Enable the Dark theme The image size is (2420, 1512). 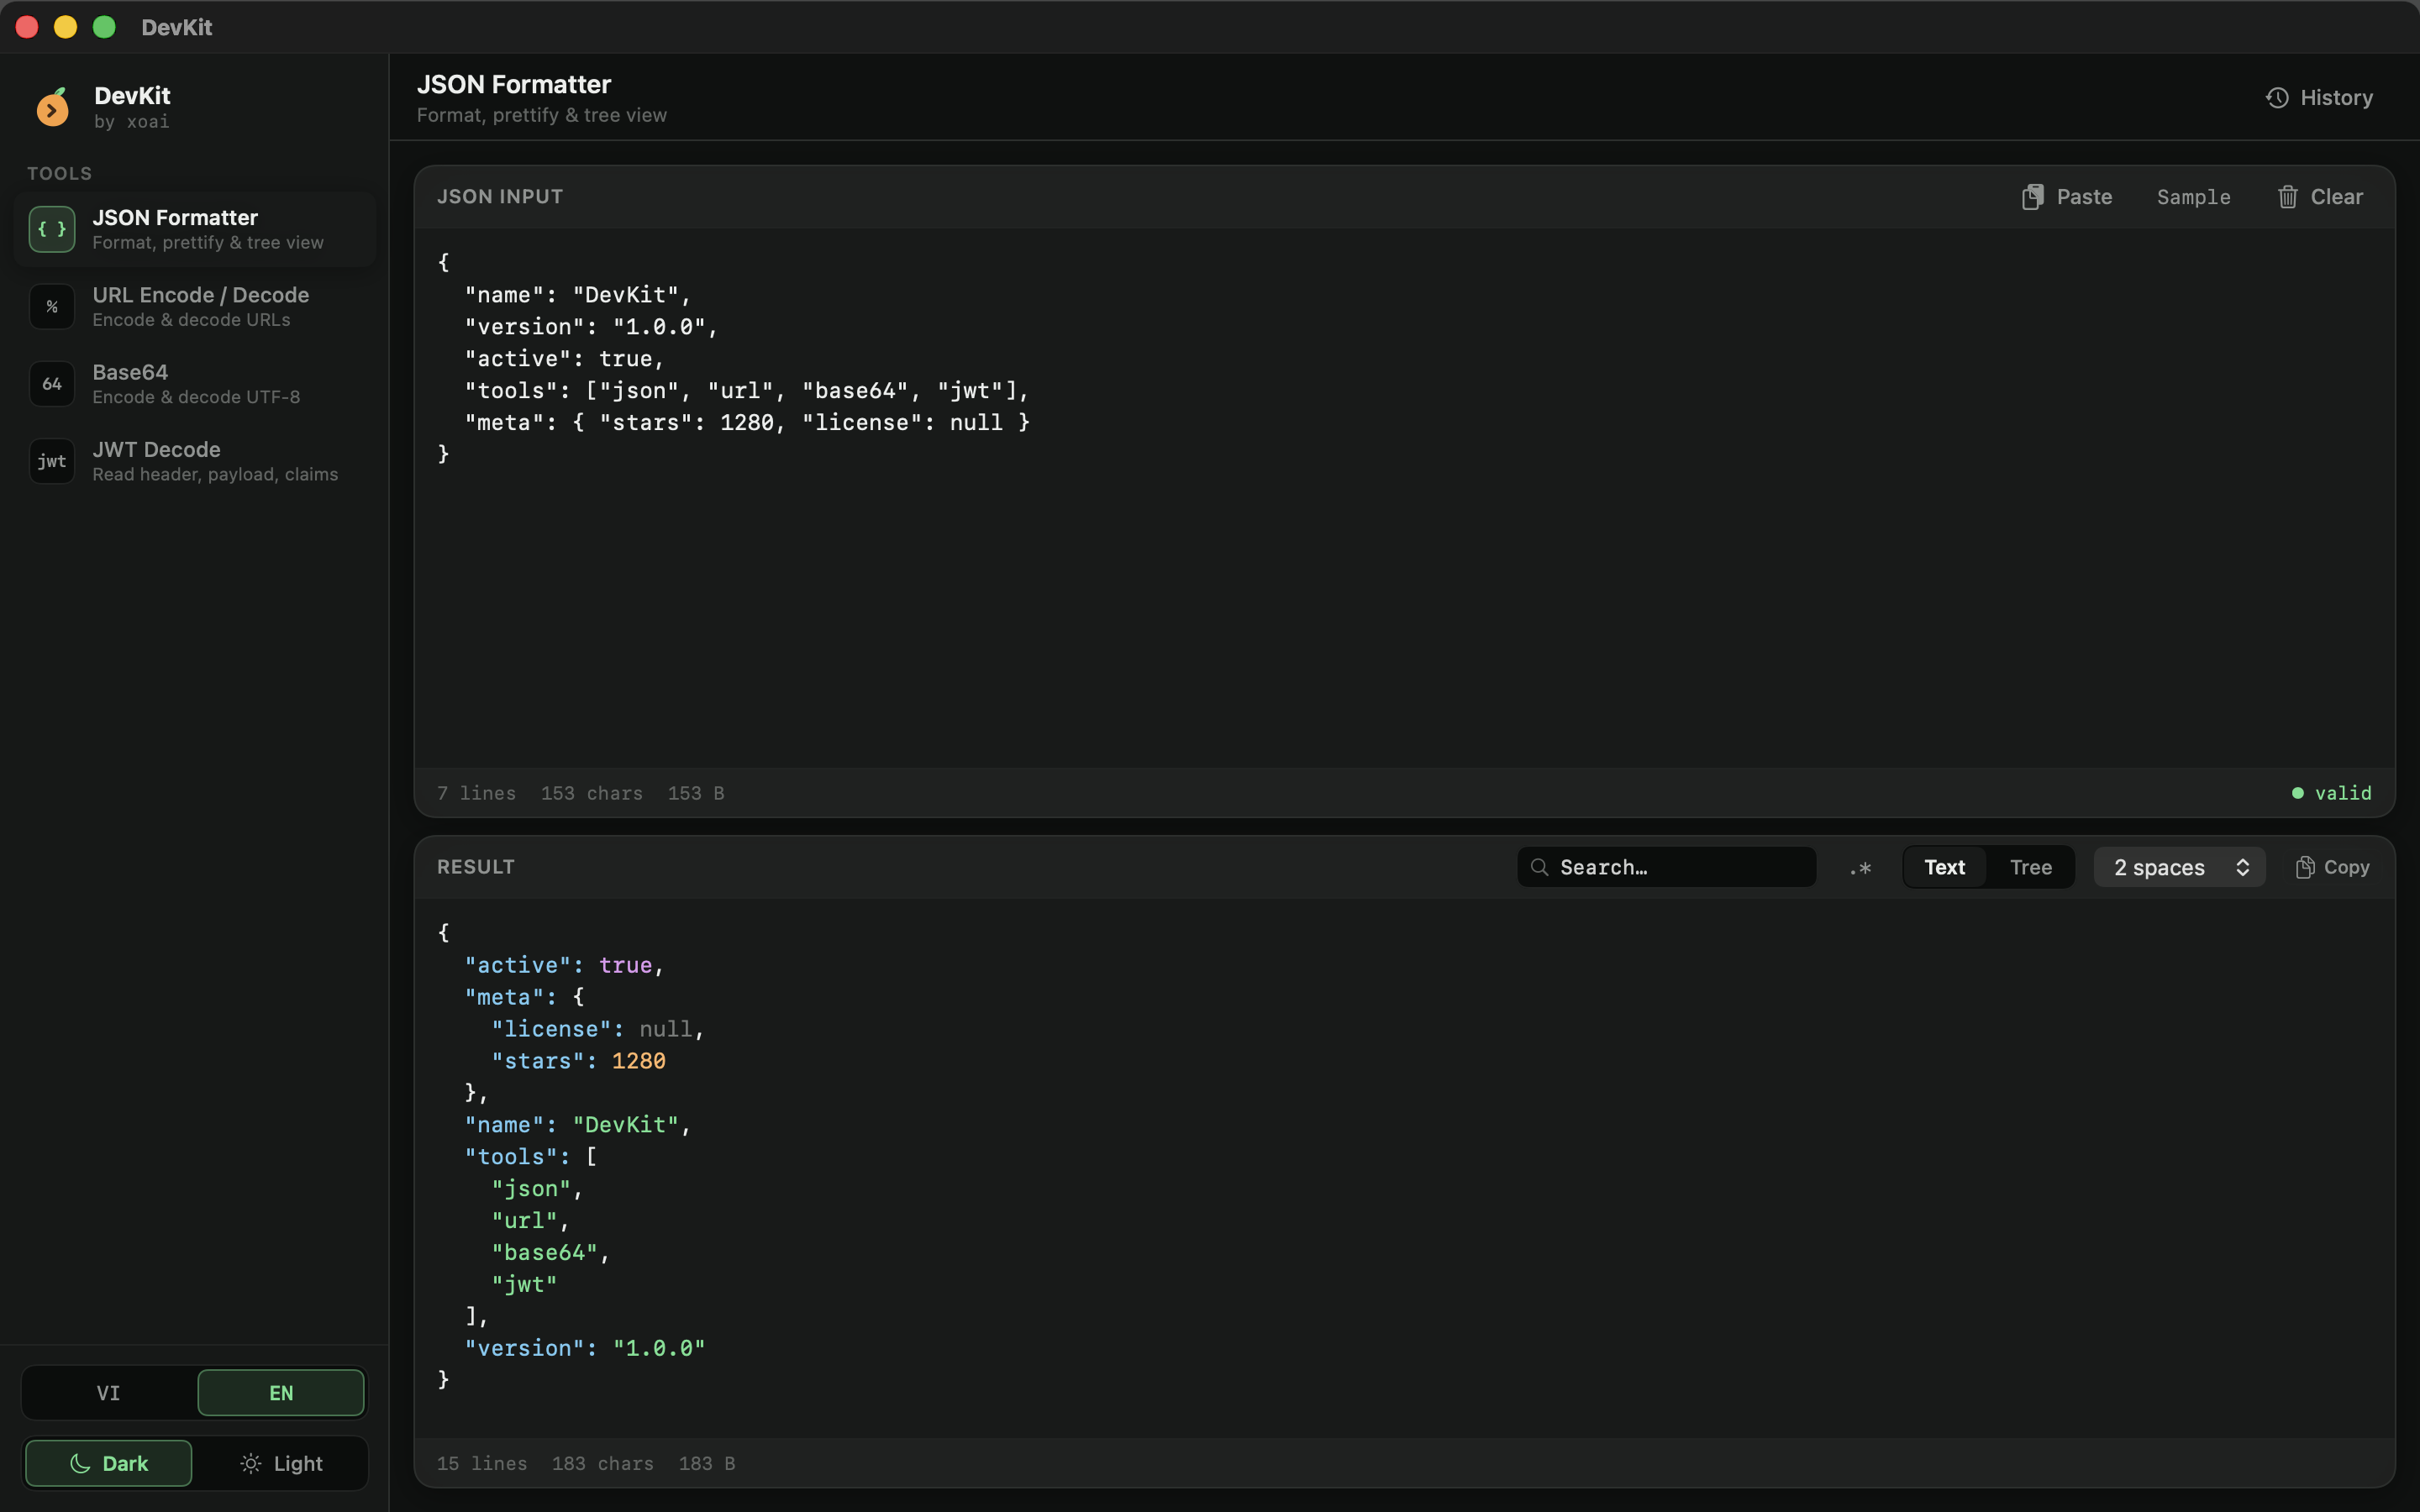pyautogui.click(x=108, y=1463)
